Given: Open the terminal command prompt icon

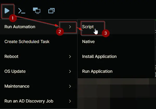Looking at the screenshot, I should point(22,11).
